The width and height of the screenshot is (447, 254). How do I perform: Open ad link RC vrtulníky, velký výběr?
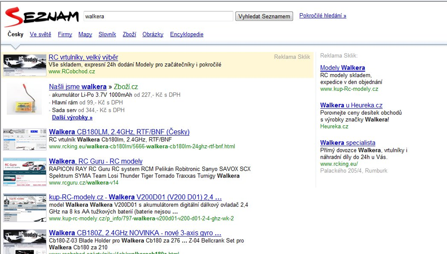point(83,57)
